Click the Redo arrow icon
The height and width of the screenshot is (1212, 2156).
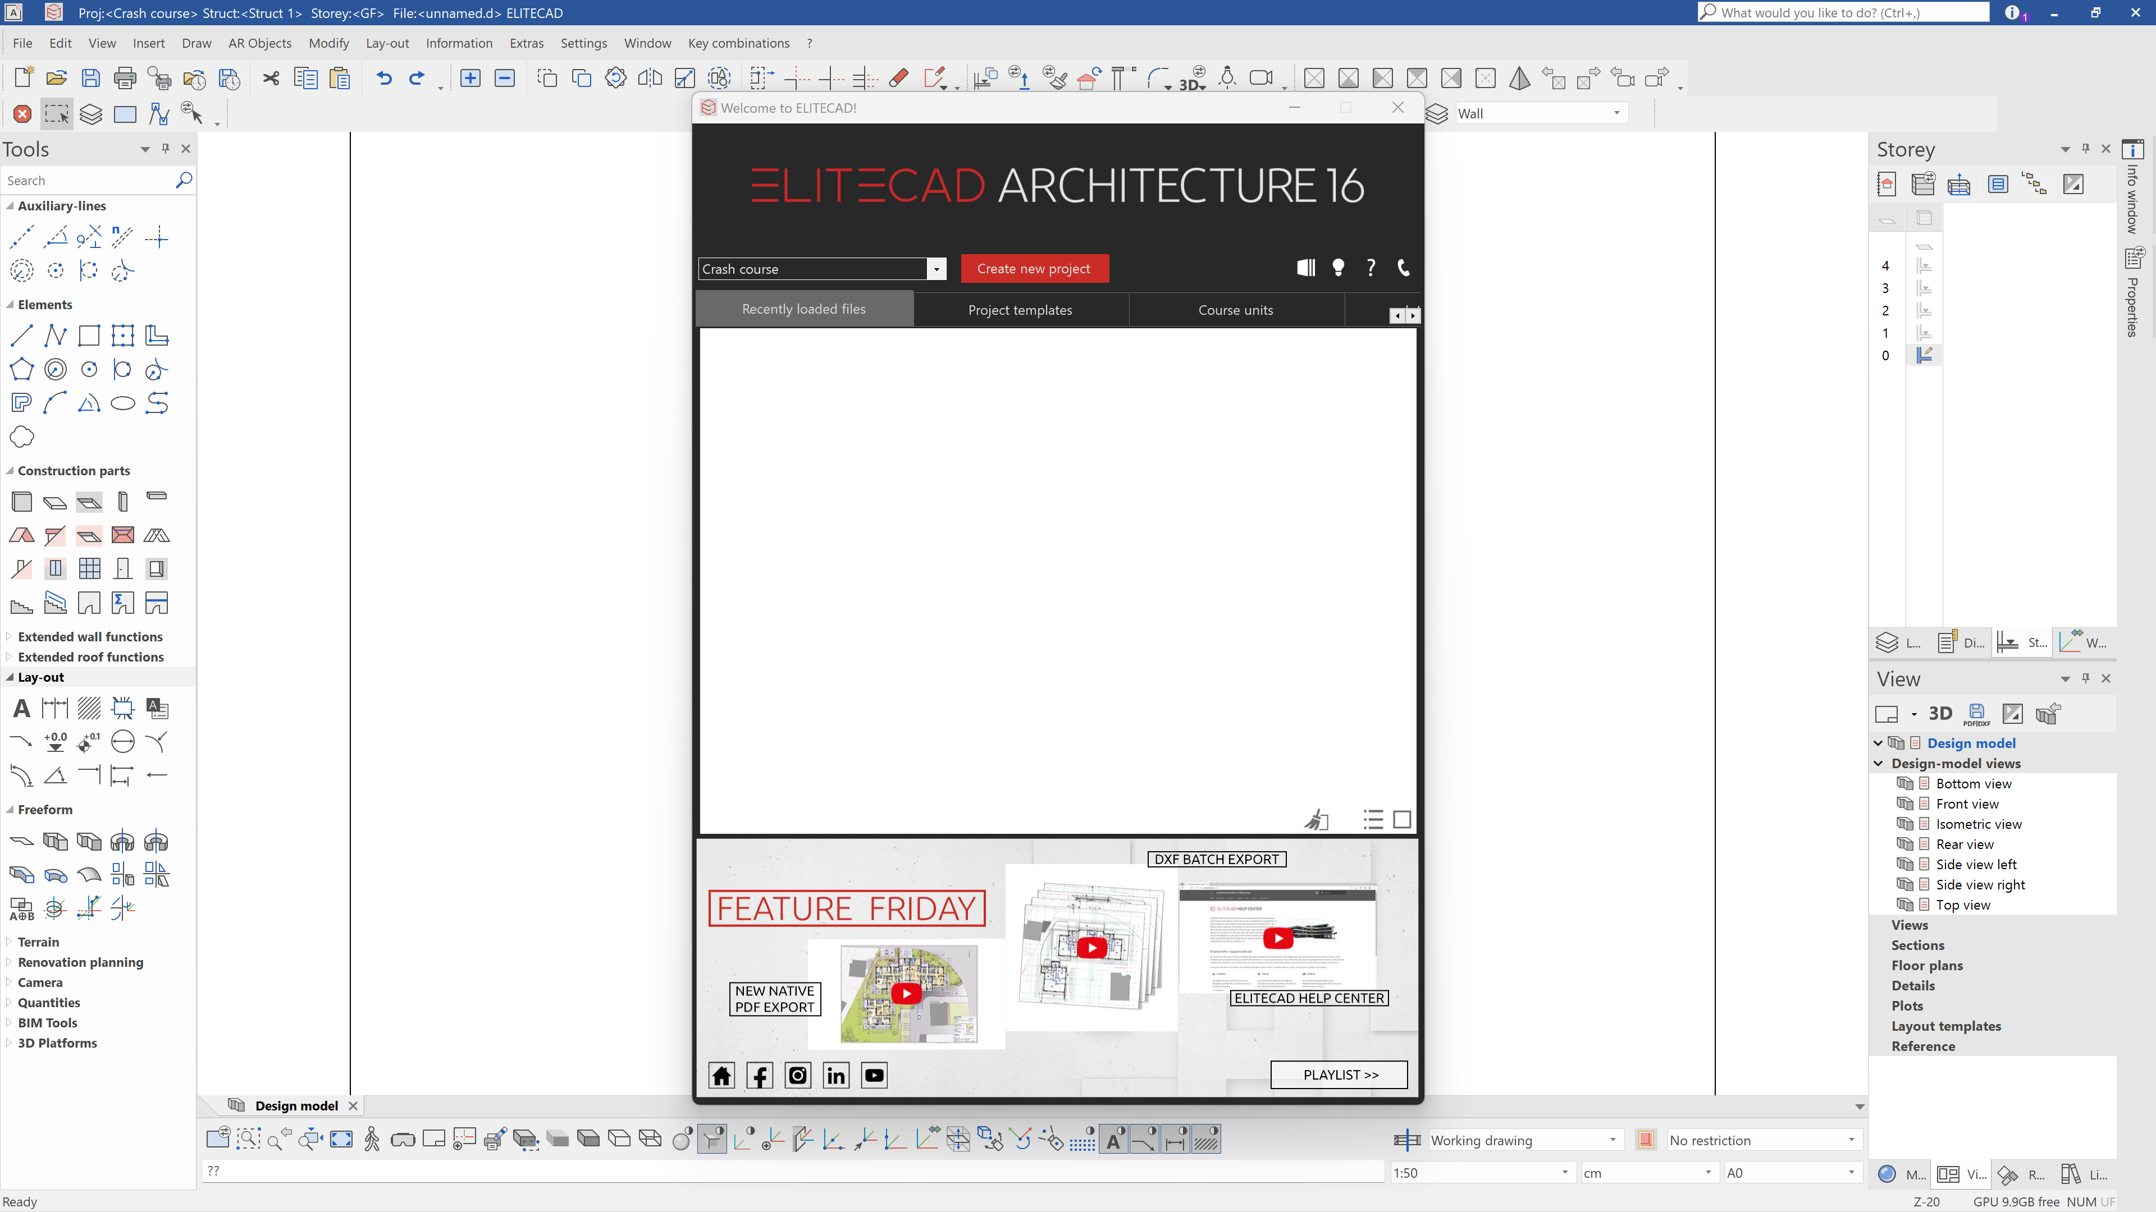(417, 78)
